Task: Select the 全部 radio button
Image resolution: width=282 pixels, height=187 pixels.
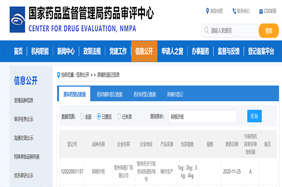Action: coord(82,116)
